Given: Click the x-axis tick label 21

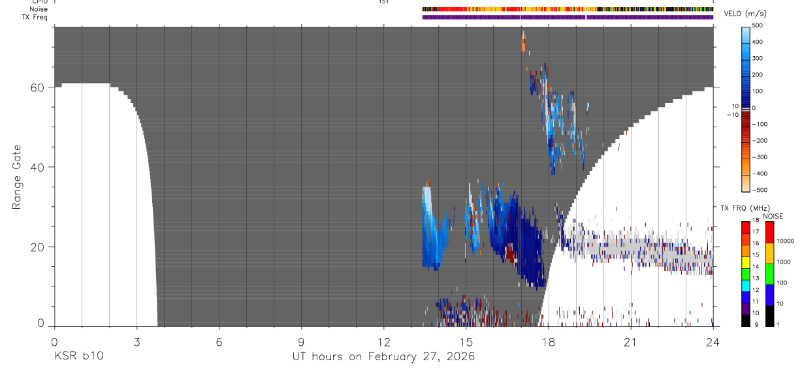Looking at the screenshot, I should 630,341.
